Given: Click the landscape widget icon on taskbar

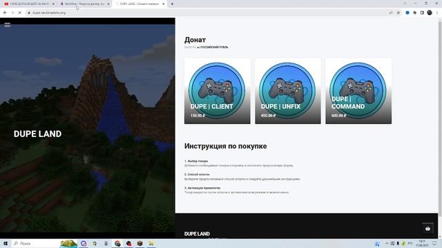Looking at the screenshot, I should click(x=68, y=243).
